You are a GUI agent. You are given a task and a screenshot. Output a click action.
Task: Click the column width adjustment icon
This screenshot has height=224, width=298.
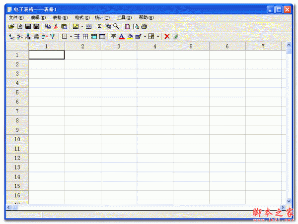tap(85, 36)
